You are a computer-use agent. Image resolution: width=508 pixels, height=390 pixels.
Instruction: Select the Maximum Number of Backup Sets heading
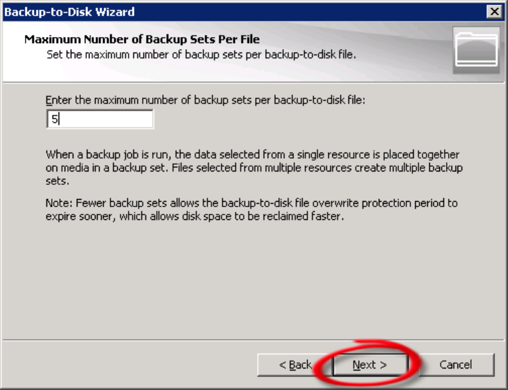point(142,39)
